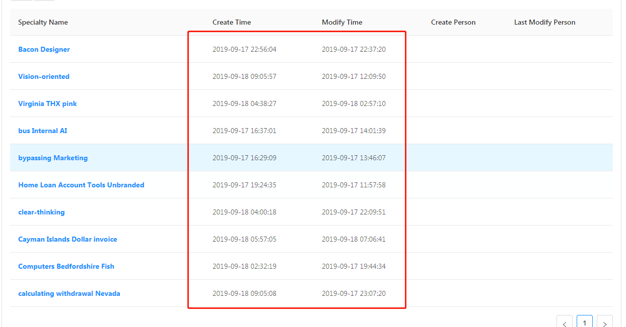Select create time 2019-09-18 04:38:27
This screenshot has height=327, width=626.
(244, 103)
